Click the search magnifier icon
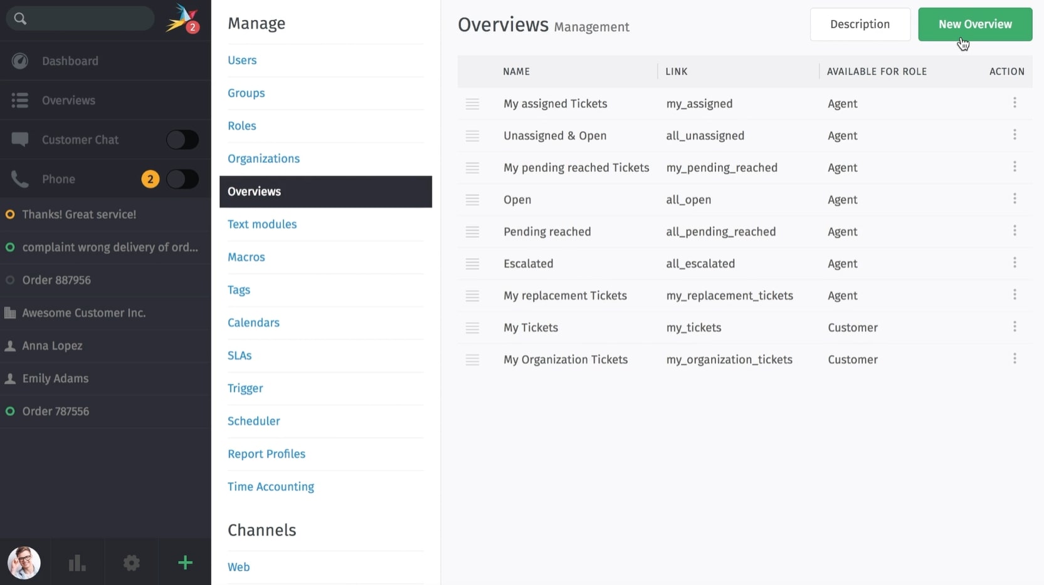 (x=21, y=18)
